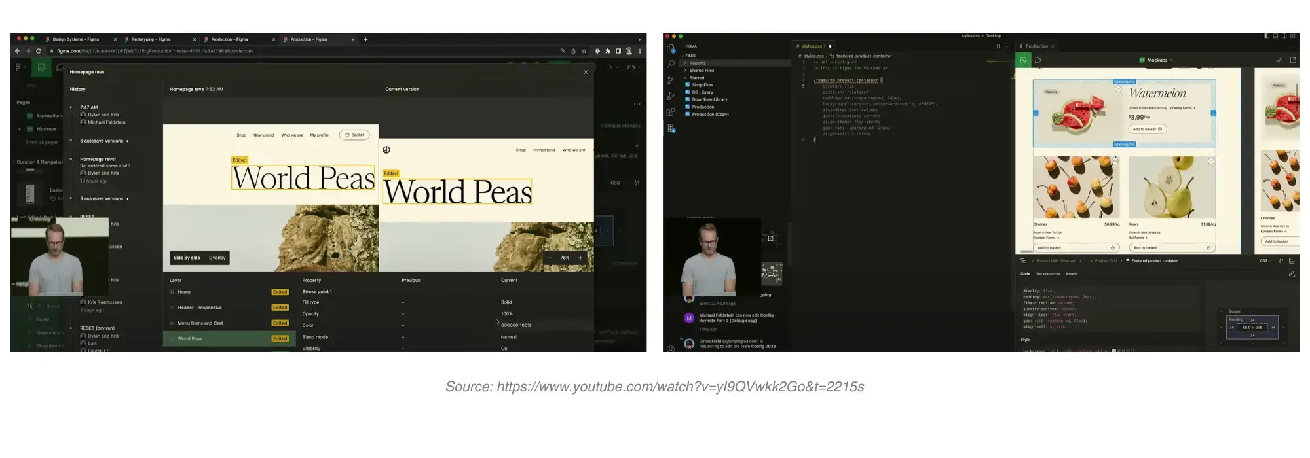Switch to Prototyping – Figma browser tab
Viewport: 1310px width, 458px height.
(x=159, y=39)
